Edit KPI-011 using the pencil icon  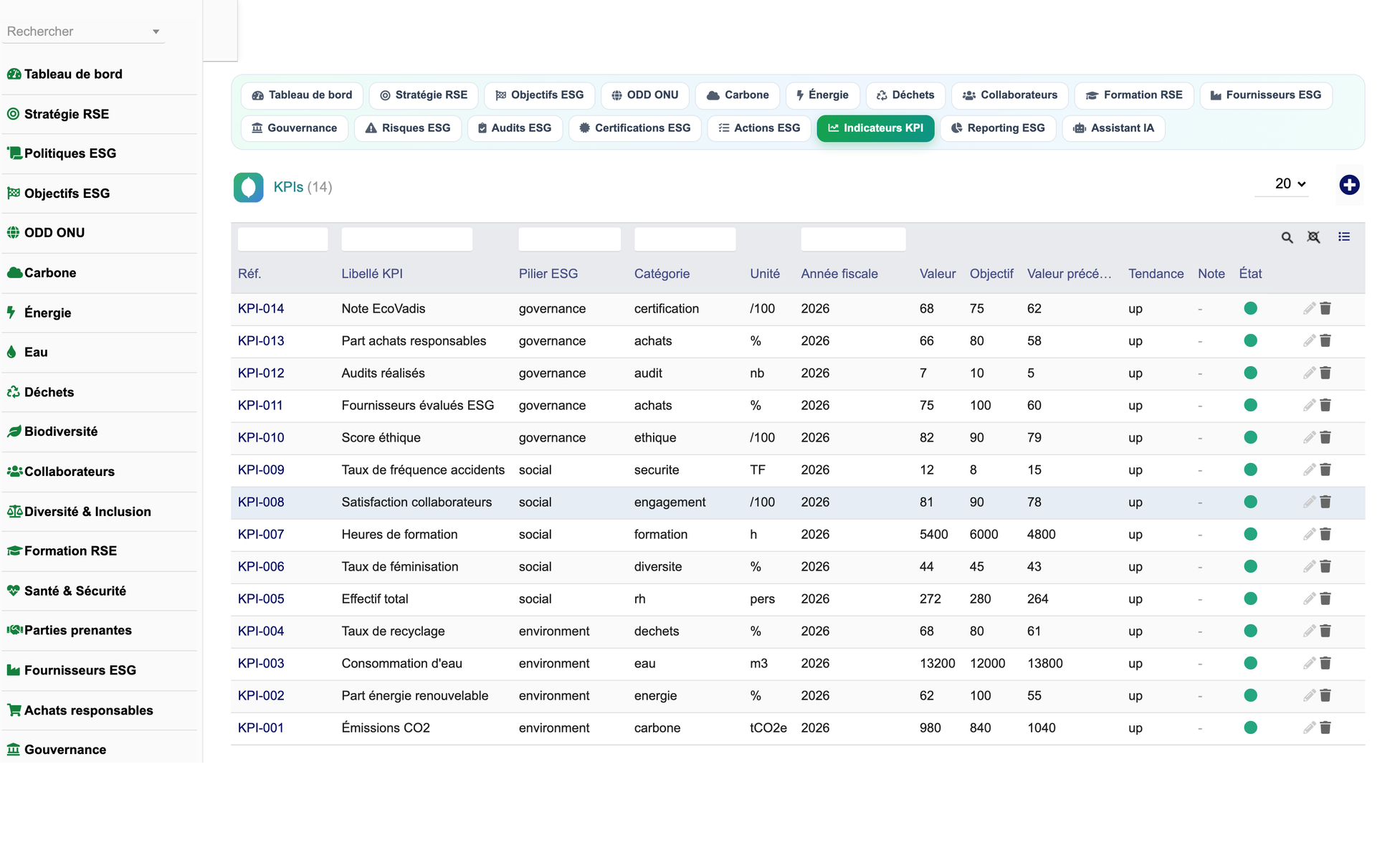[x=1309, y=405]
